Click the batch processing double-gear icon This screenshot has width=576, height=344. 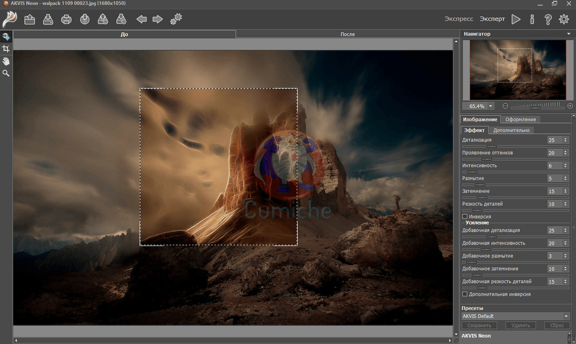tap(176, 19)
